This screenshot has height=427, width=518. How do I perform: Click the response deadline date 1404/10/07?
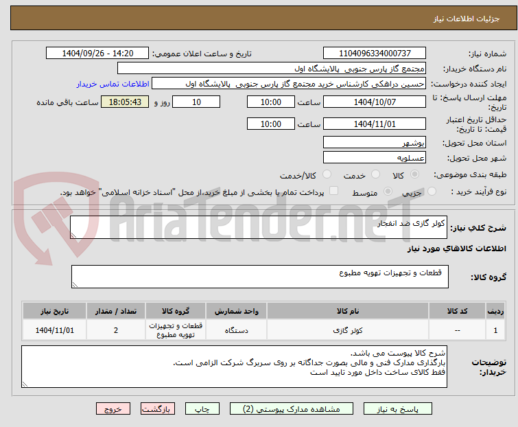tap(375, 102)
